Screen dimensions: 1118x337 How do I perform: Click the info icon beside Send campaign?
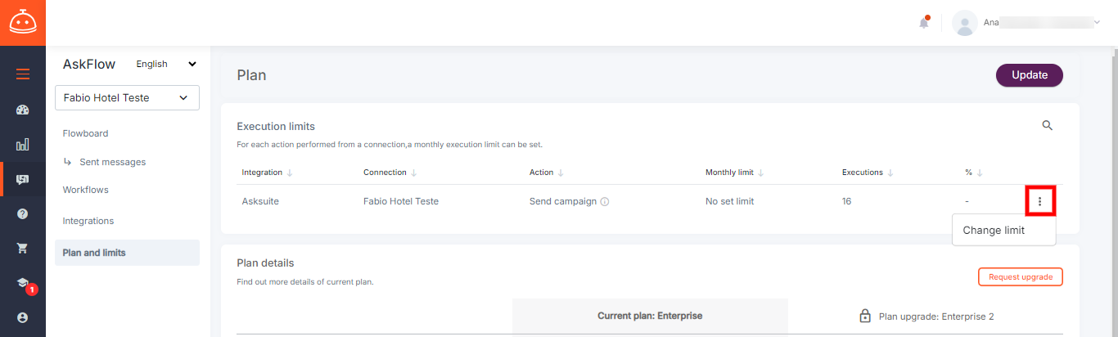tap(605, 201)
